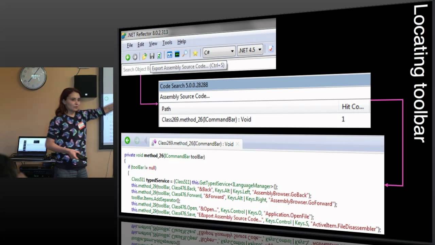Click the Save floppy disk icon
The width and height of the screenshot is (435, 245).
point(152,56)
